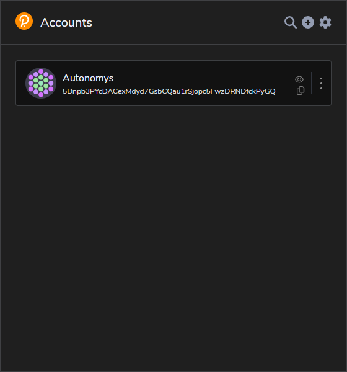Toggle Autonomys account visibility eye
Screen dimensions: 347x372
(299, 79)
